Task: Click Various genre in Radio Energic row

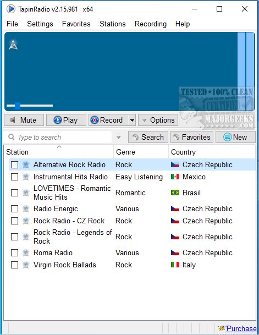Action: (127, 208)
